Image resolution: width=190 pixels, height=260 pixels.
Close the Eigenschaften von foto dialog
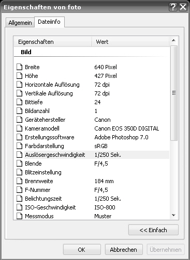pos(183,7)
